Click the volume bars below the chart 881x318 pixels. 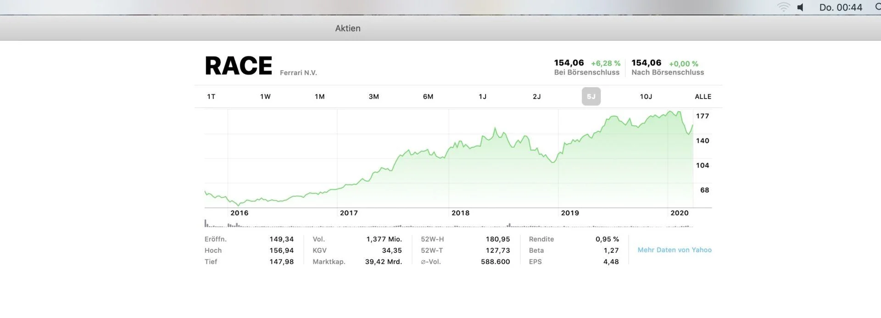[449, 225]
